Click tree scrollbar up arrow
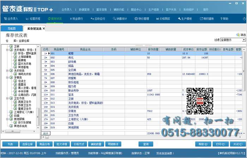The height and width of the screenshot is (158, 247). pyautogui.click(x=38, y=46)
